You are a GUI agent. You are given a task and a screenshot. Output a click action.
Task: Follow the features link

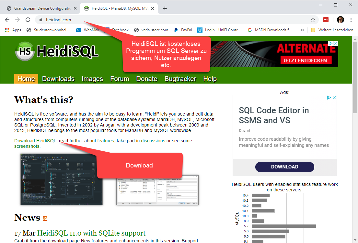106,141
